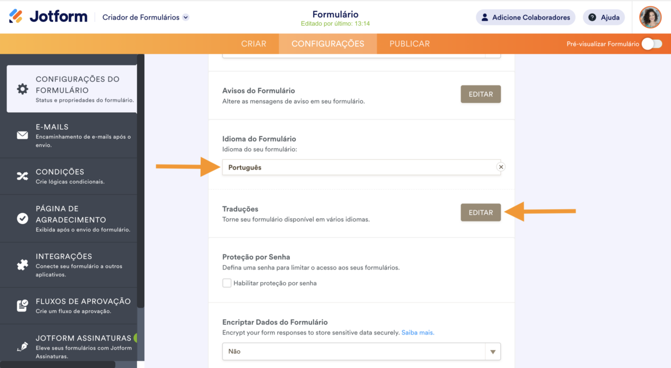
Task: Click the Idioma do Formulário input field
Action: coord(358,167)
